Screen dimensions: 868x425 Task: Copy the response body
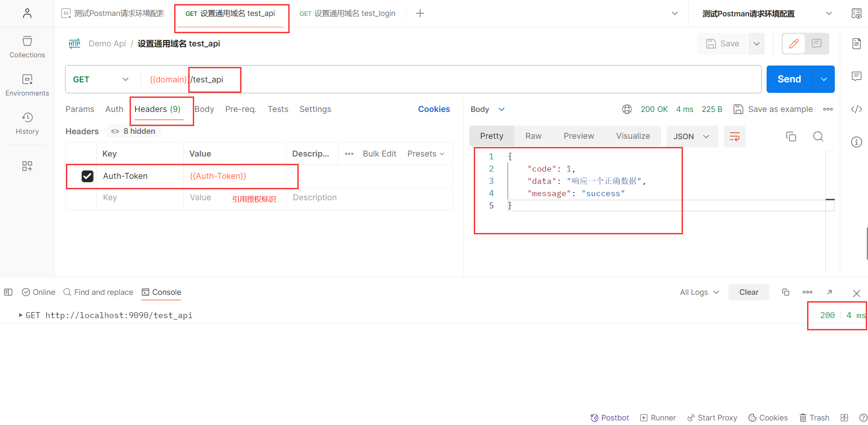point(791,137)
